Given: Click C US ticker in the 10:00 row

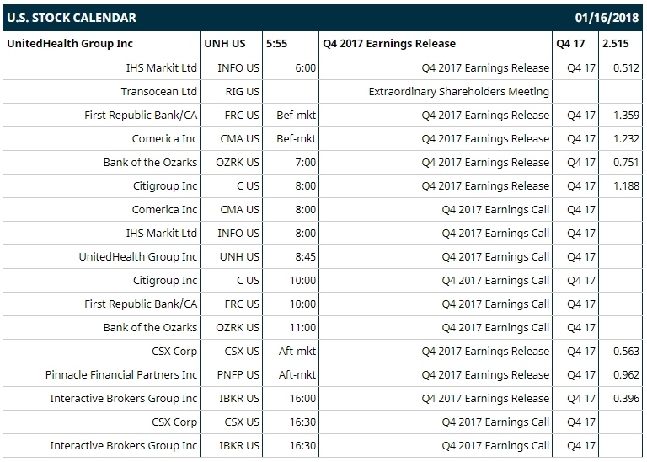Looking at the screenshot, I should pos(248,281).
